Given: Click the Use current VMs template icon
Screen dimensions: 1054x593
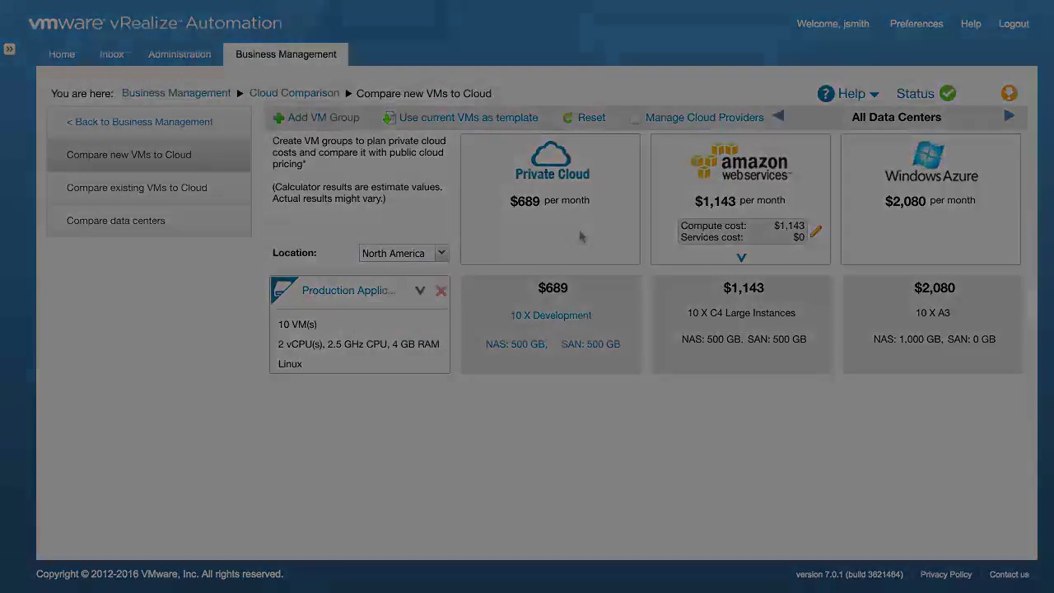Looking at the screenshot, I should tap(389, 118).
